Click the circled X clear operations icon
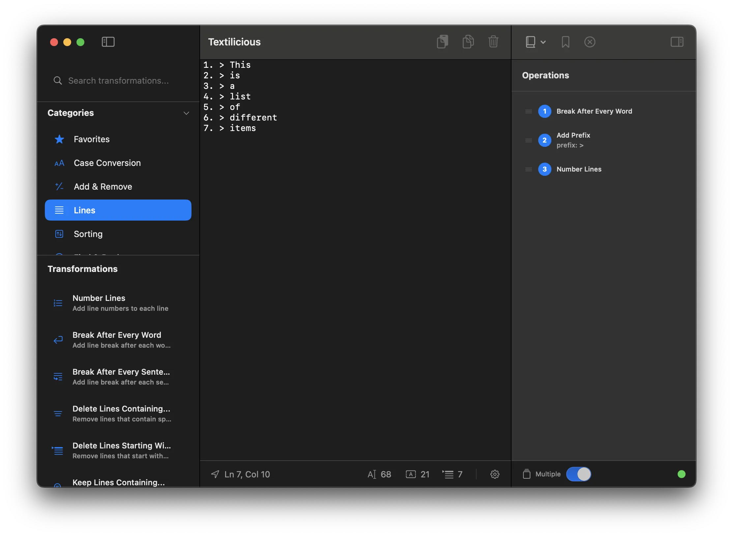Screen dimensions: 733x536 [x=590, y=42]
